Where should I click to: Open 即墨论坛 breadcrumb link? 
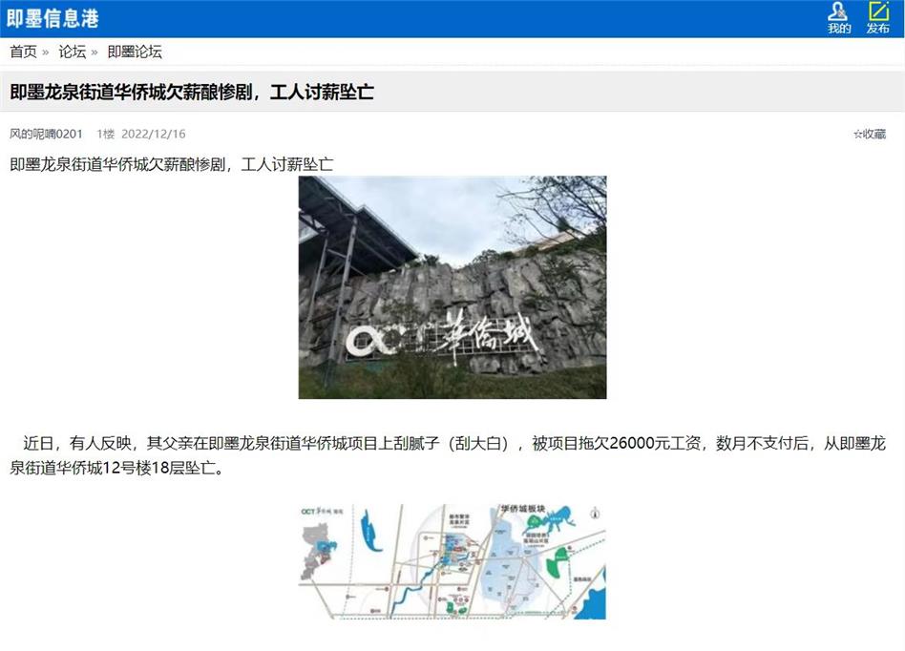135,52
